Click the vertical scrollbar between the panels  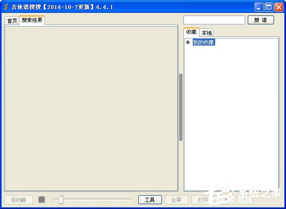coord(181,107)
